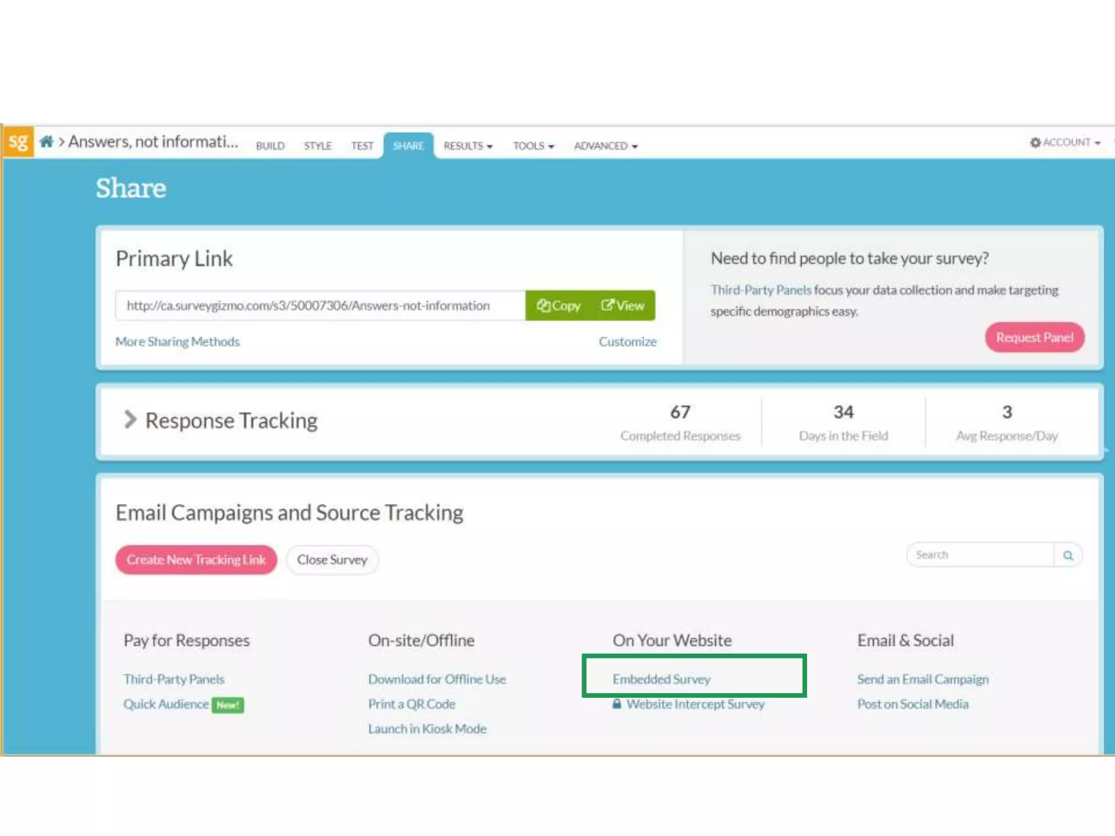Open the Embedded Survey link

tap(661, 679)
